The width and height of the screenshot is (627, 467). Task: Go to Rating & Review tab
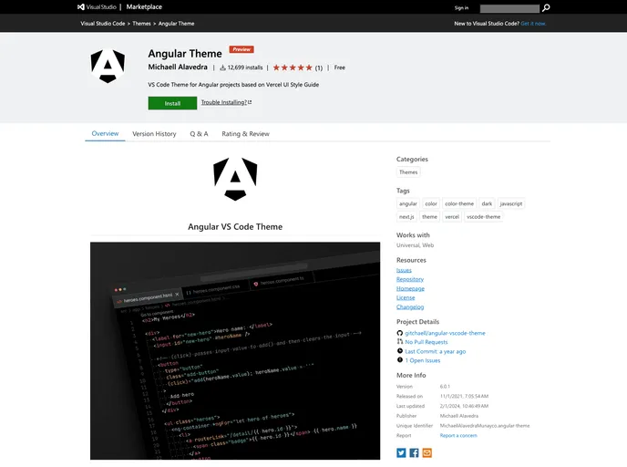pos(245,134)
